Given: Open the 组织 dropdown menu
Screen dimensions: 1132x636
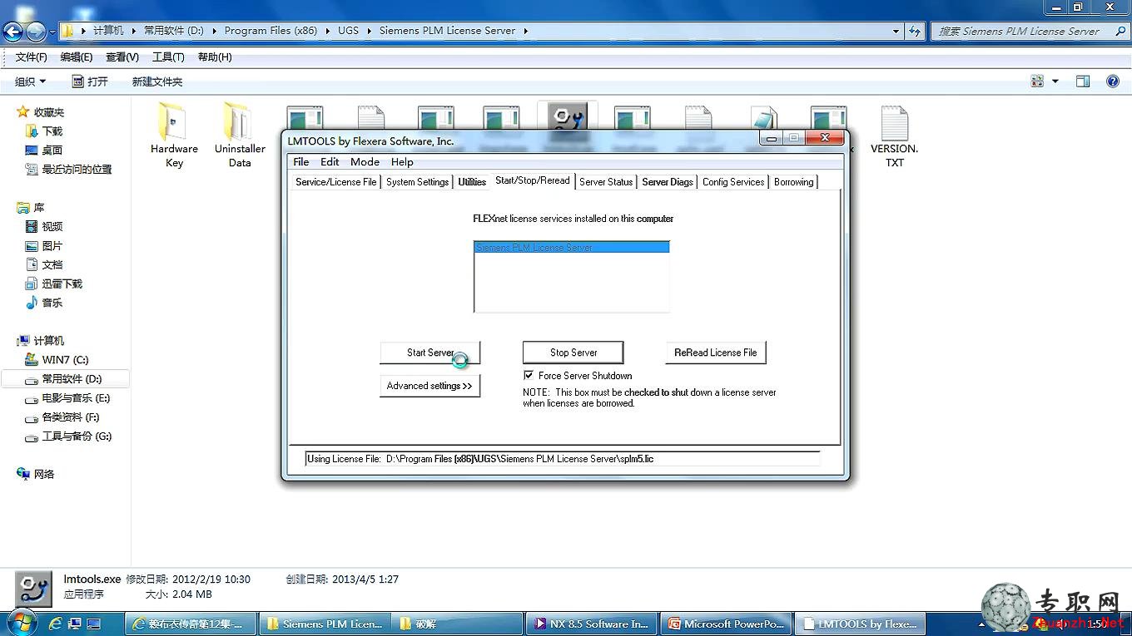Looking at the screenshot, I should (x=31, y=81).
